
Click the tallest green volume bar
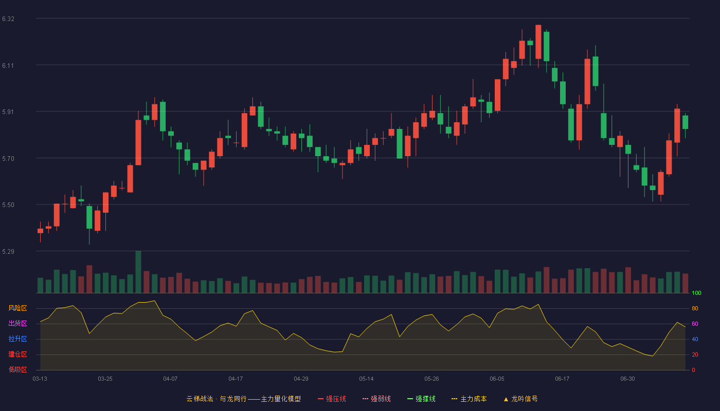coord(138,272)
